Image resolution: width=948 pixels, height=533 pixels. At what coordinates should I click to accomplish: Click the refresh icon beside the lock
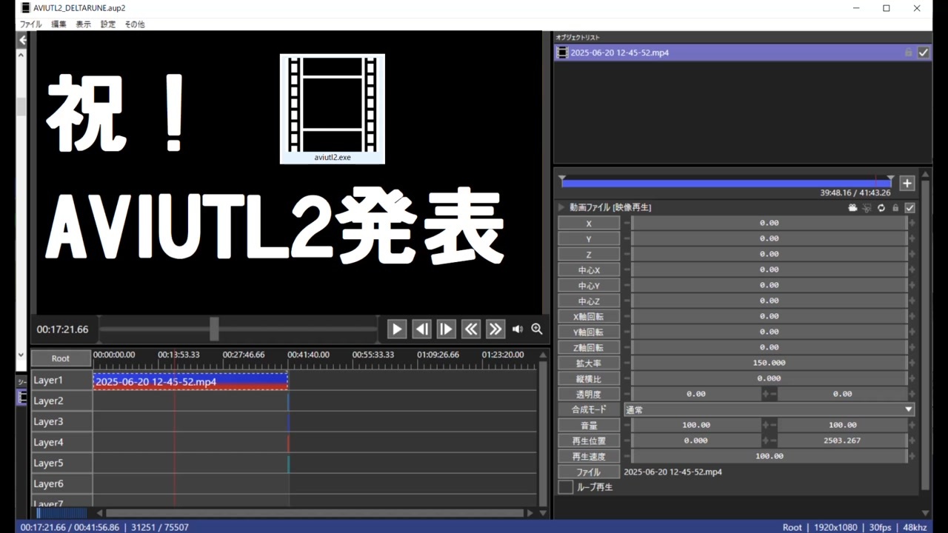pos(881,208)
